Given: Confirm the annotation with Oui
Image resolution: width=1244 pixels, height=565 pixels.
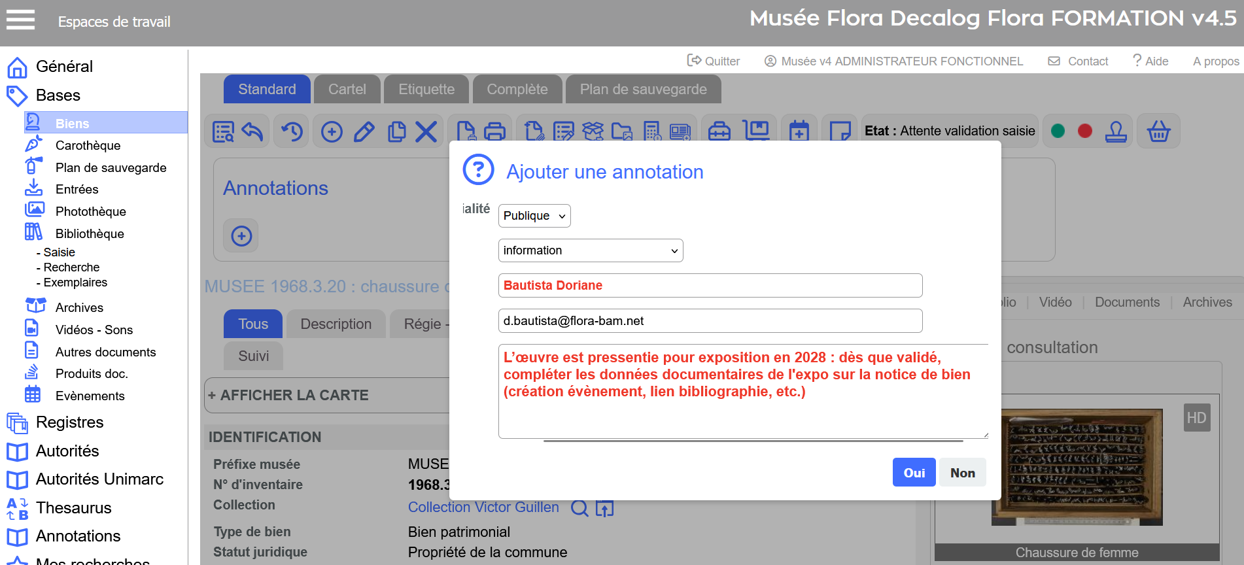Looking at the screenshot, I should tap(914, 473).
